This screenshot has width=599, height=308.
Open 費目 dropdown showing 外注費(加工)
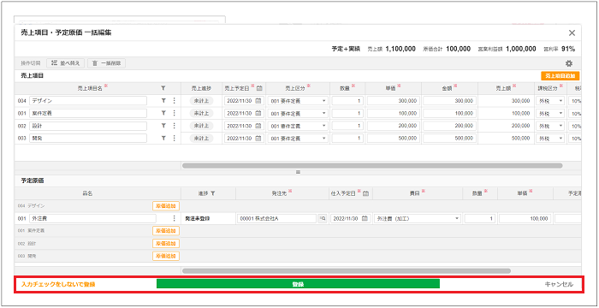418,218
